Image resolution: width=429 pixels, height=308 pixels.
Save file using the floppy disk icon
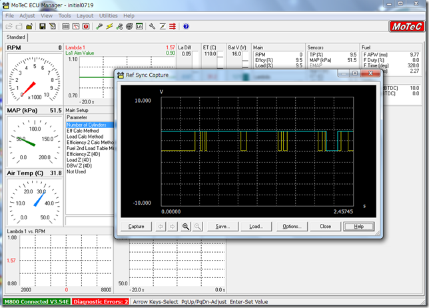[x=43, y=27]
